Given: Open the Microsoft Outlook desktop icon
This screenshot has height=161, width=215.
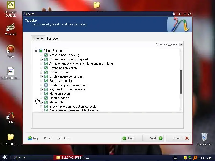Looking at the screenshot, I should tap(10, 9).
